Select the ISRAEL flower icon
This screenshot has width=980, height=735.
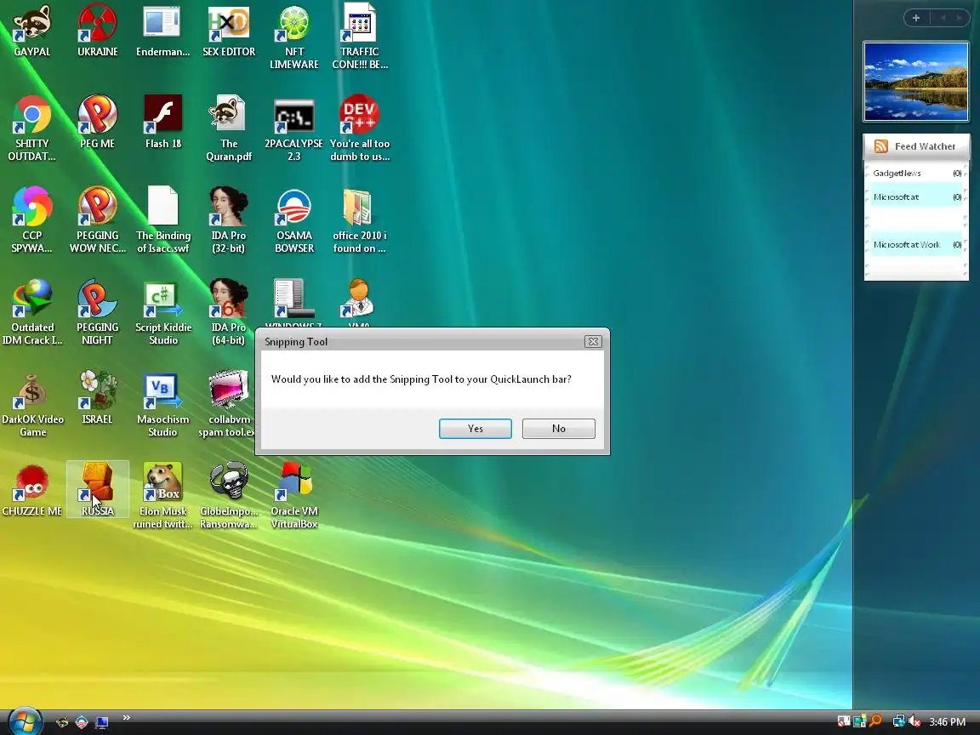point(98,397)
